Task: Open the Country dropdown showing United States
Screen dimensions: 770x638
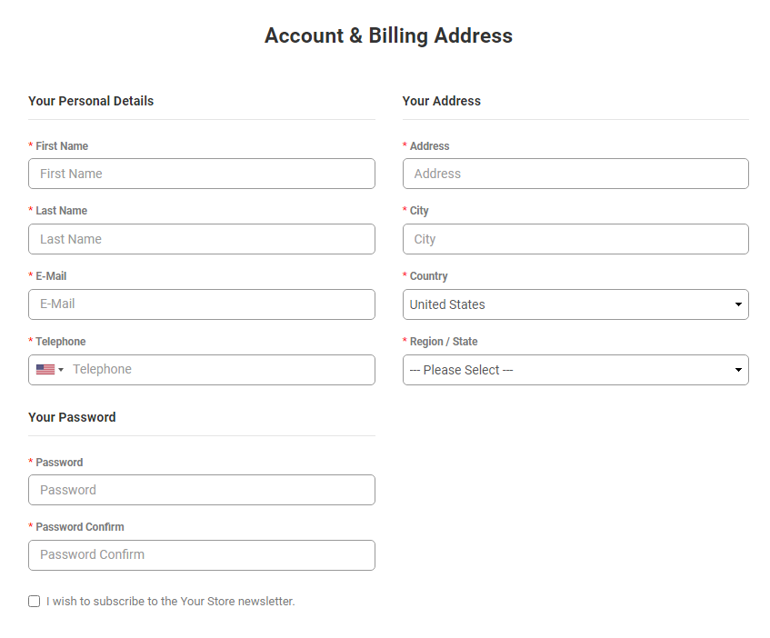Action: (x=575, y=304)
